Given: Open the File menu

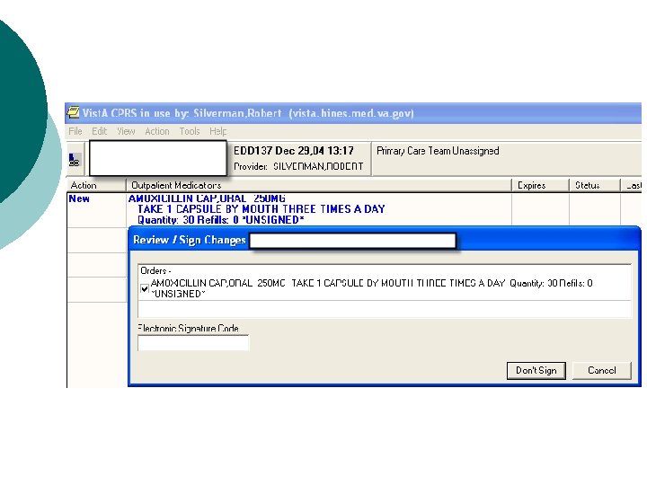Looking at the screenshot, I should coord(75,131).
